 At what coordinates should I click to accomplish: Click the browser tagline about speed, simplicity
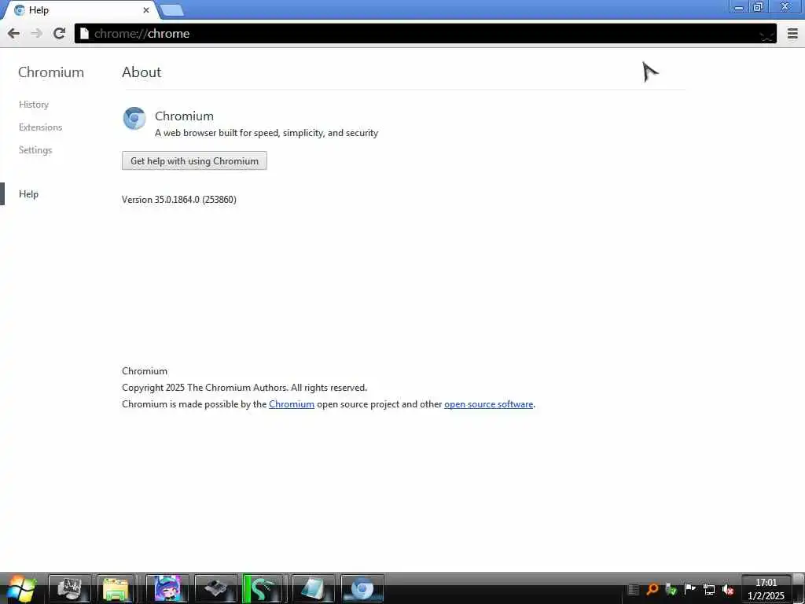click(266, 133)
